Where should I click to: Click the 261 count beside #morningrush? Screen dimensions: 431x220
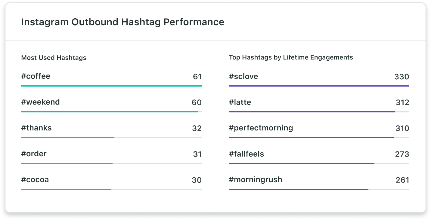point(402,180)
